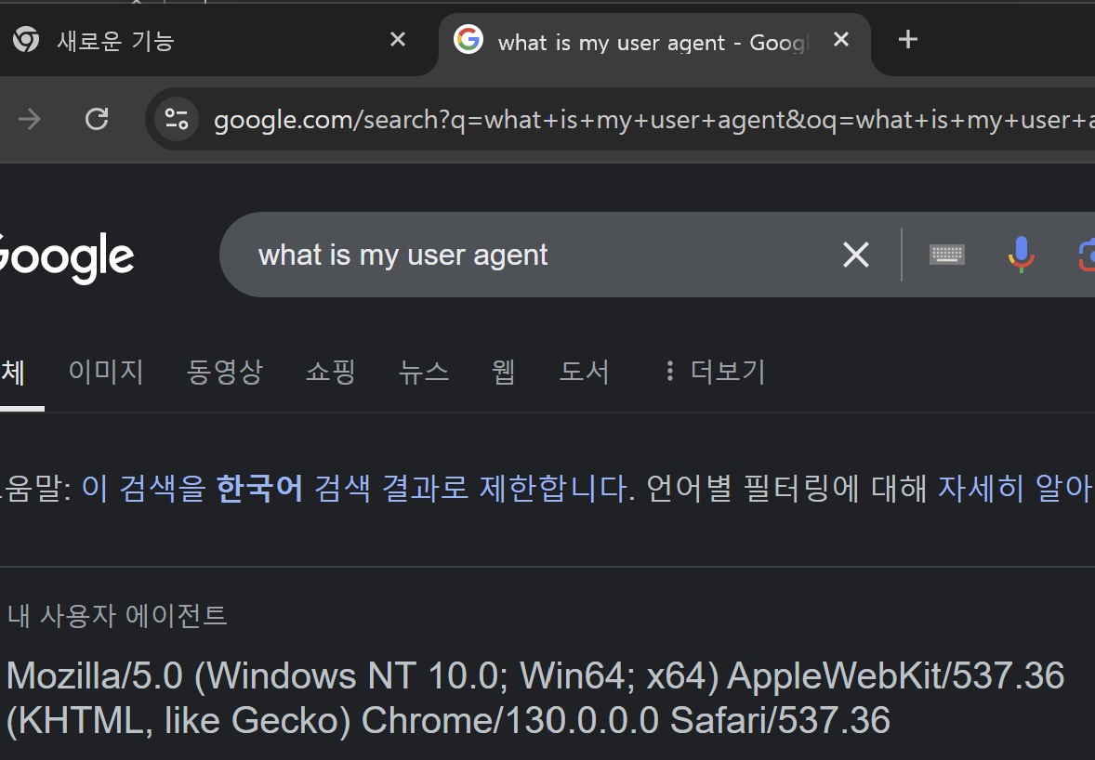Click the Chrome icon on 새로운 기능 tab
Image resolution: width=1095 pixels, height=760 pixels.
coord(26,40)
